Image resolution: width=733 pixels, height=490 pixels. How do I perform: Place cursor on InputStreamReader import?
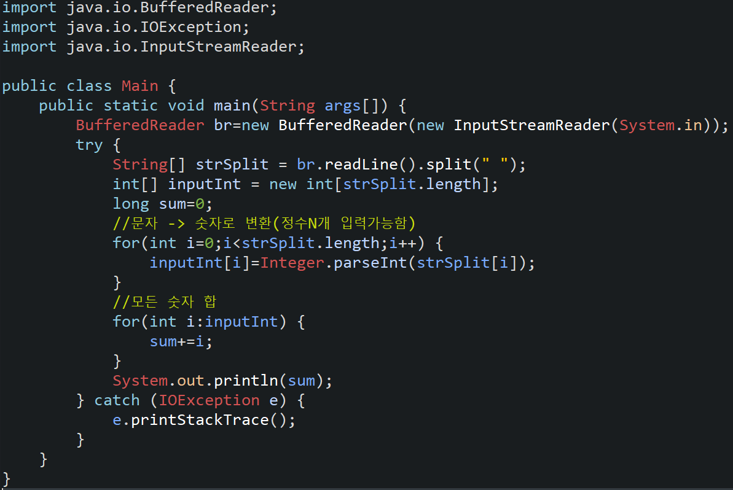tap(153, 47)
